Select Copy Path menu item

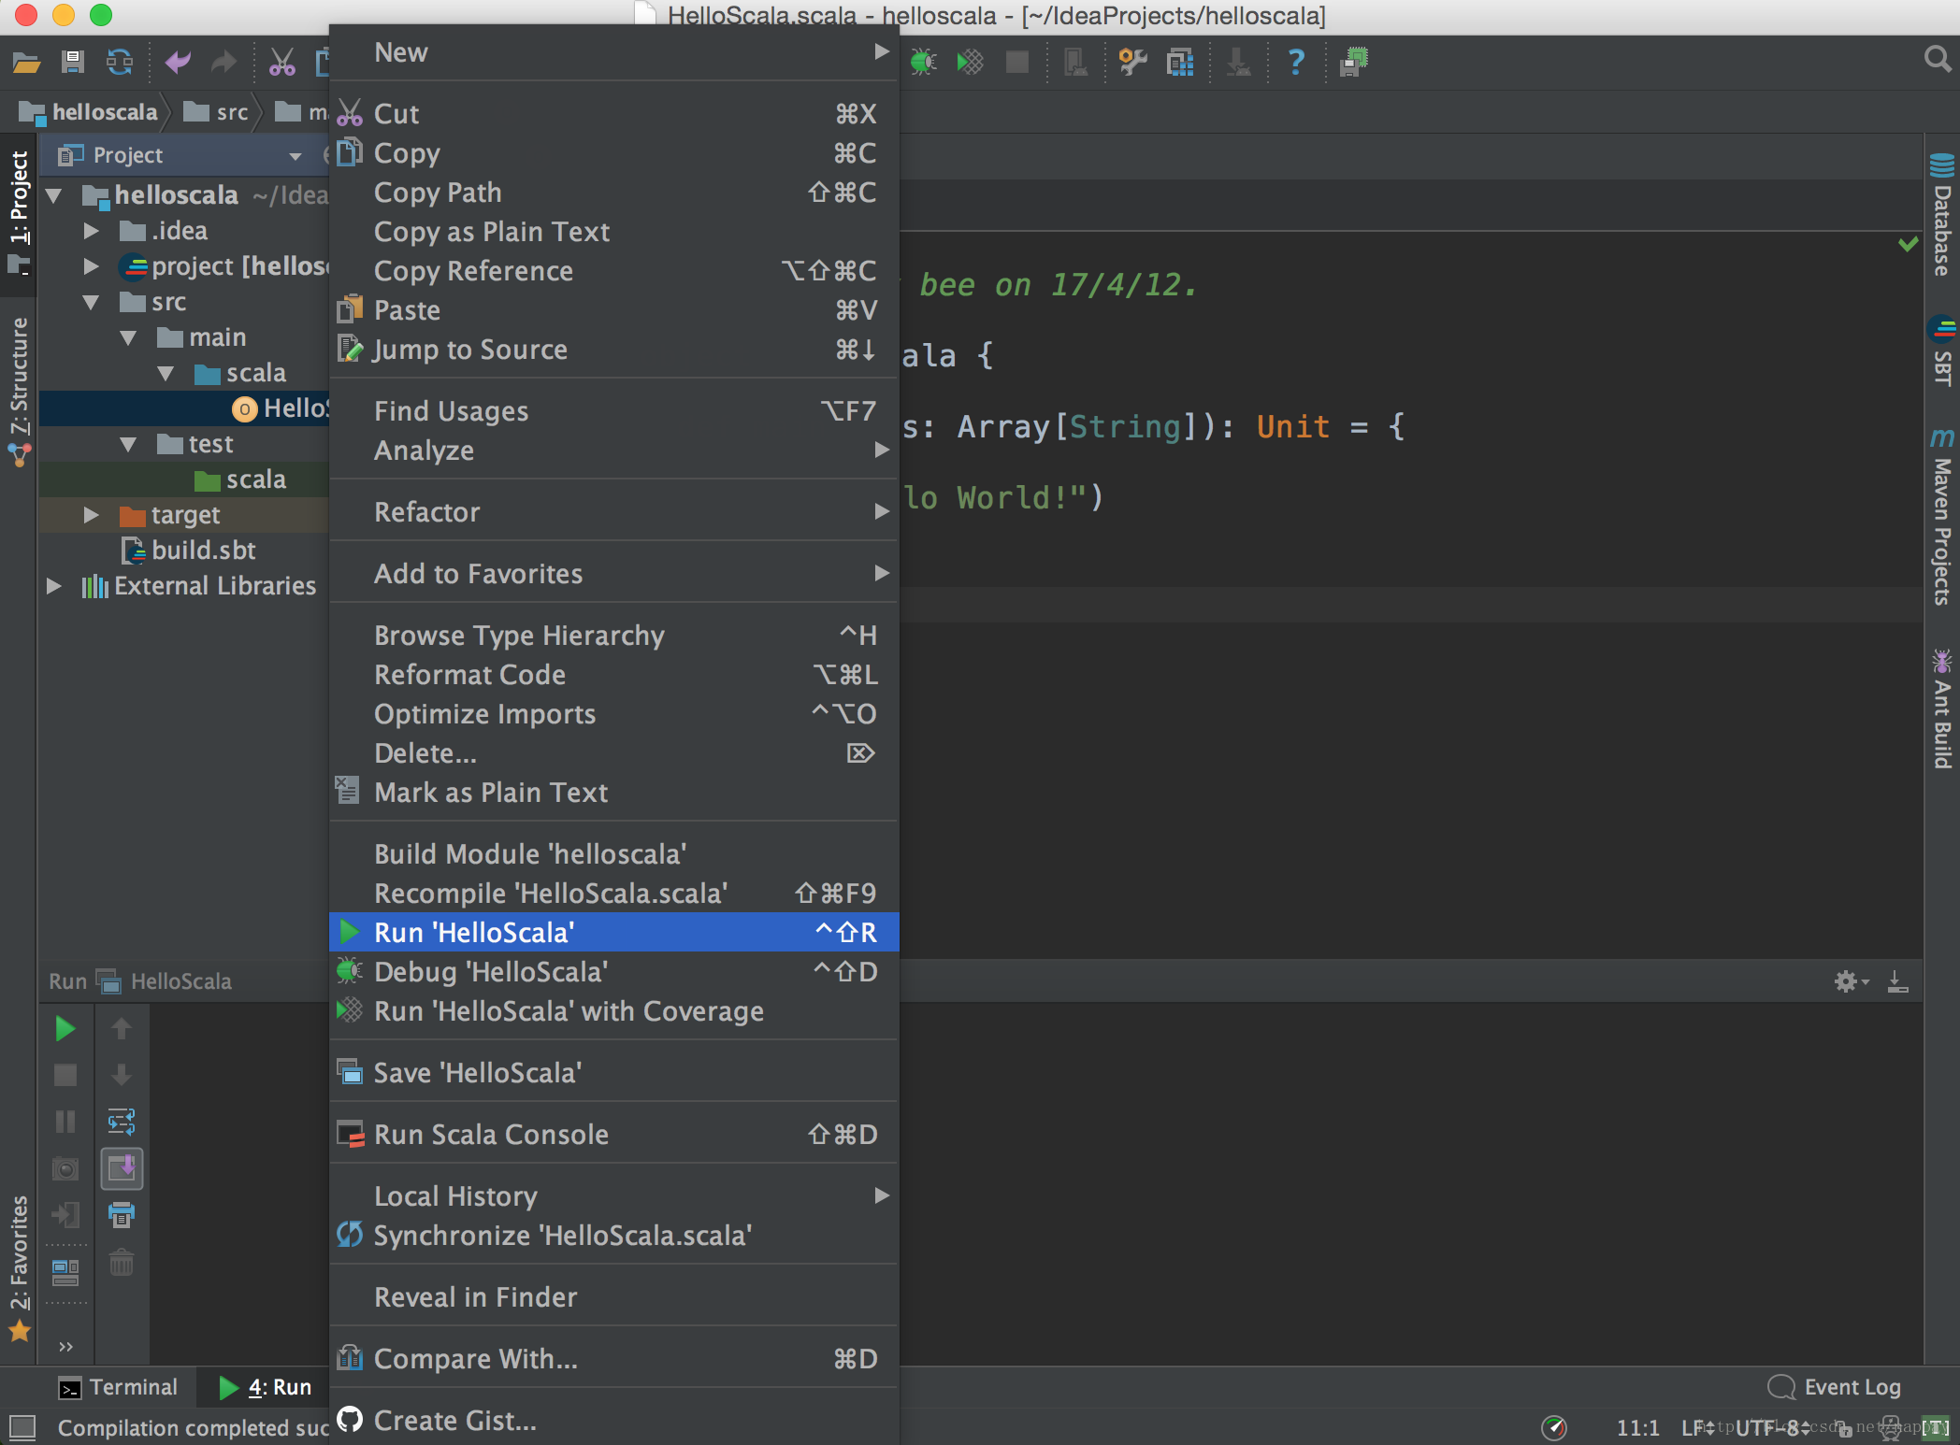click(x=613, y=192)
